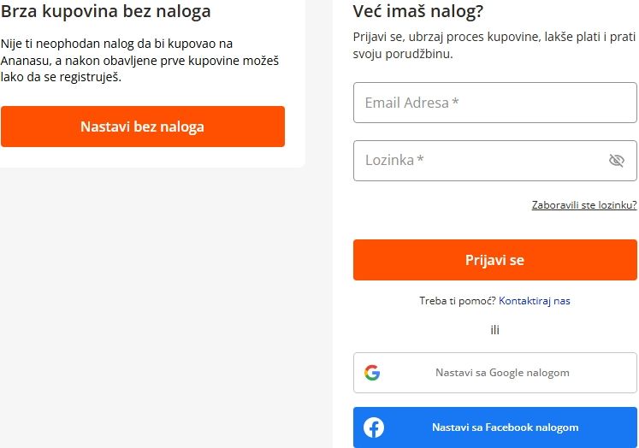Image resolution: width=639 pixels, height=448 pixels.
Task: Click the Nastavi sa Google nalogom label
Action: 502,373
